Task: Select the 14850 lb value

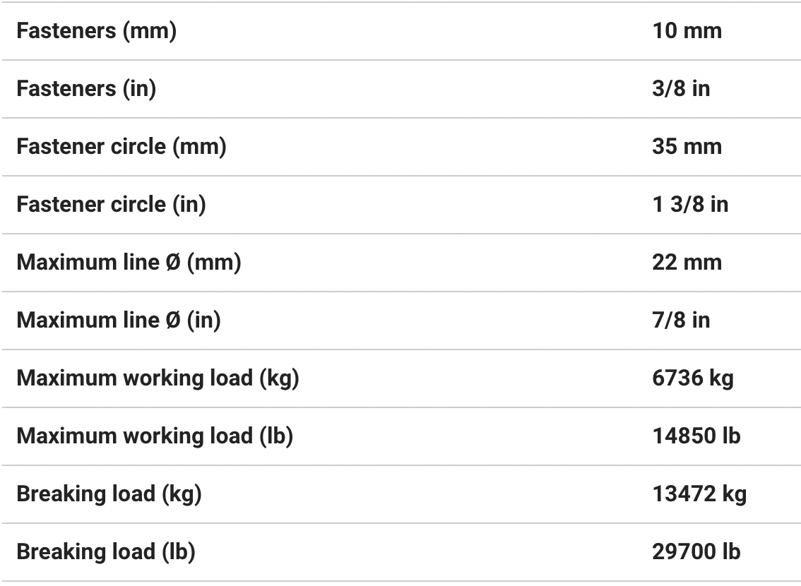Action: [x=696, y=436]
